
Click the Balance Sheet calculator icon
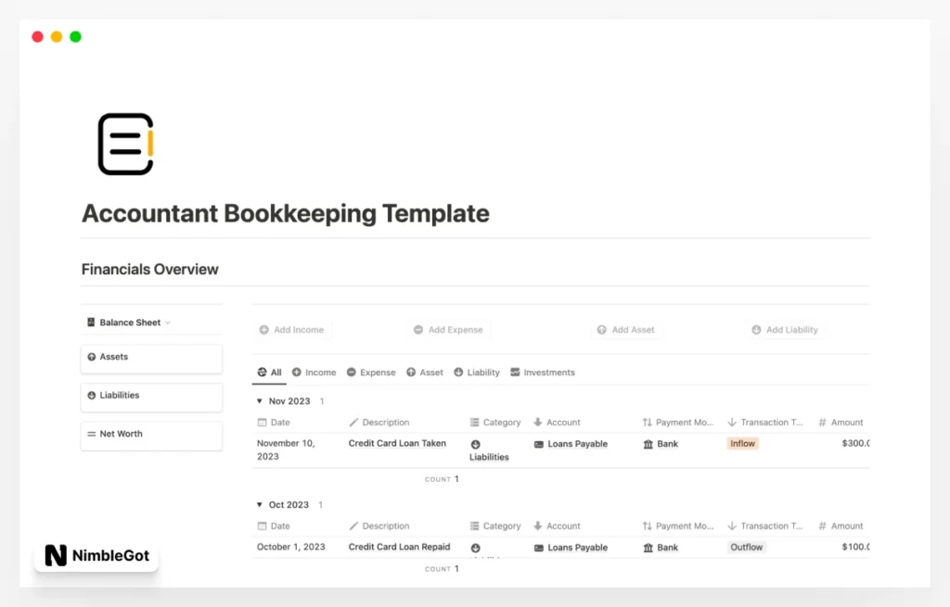[92, 322]
